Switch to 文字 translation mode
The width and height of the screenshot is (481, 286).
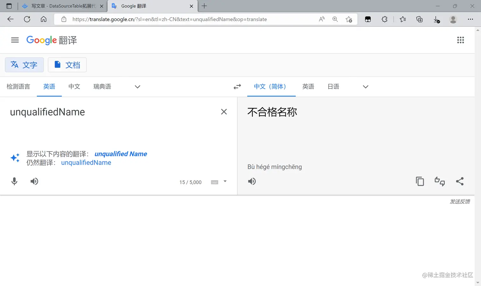tap(24, 65)
